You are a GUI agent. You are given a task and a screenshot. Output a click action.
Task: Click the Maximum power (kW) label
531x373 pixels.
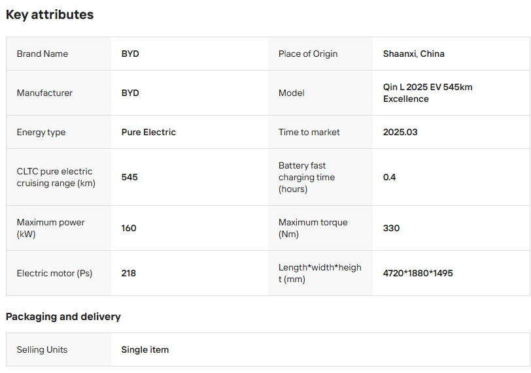pyautogui.click(x=50, y=228)
